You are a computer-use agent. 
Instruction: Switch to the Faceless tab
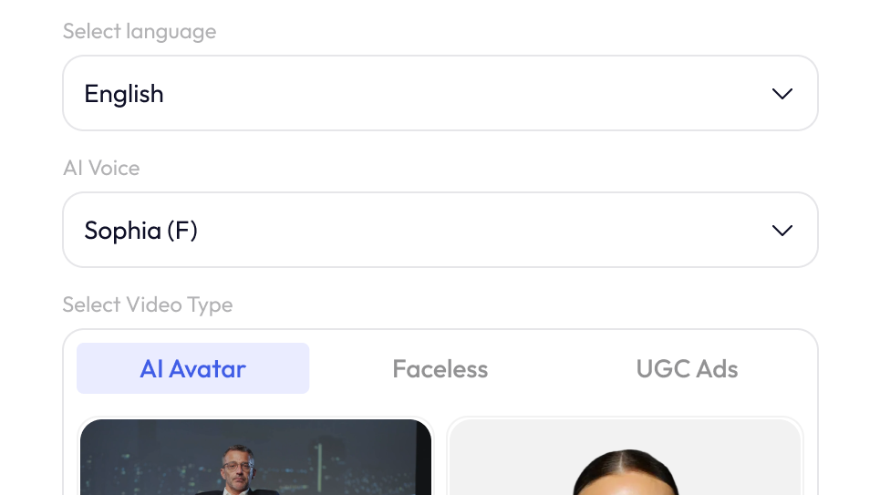point(440,369)
